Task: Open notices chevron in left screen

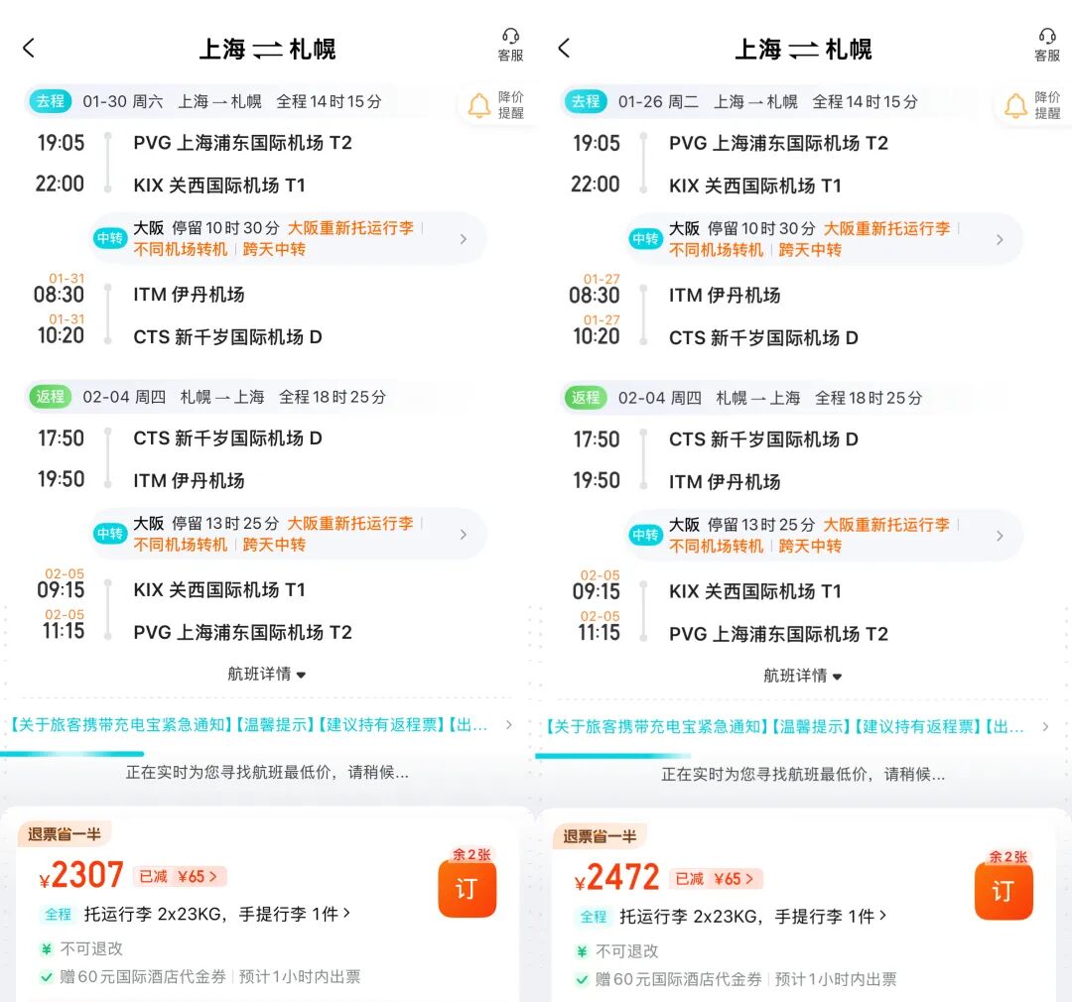Action: 508,724
